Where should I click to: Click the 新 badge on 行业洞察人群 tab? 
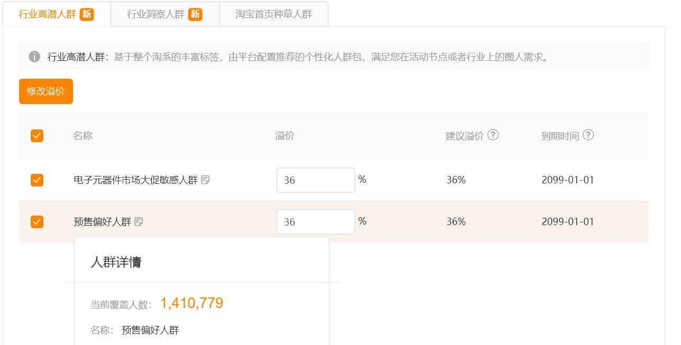coord(195,14)
